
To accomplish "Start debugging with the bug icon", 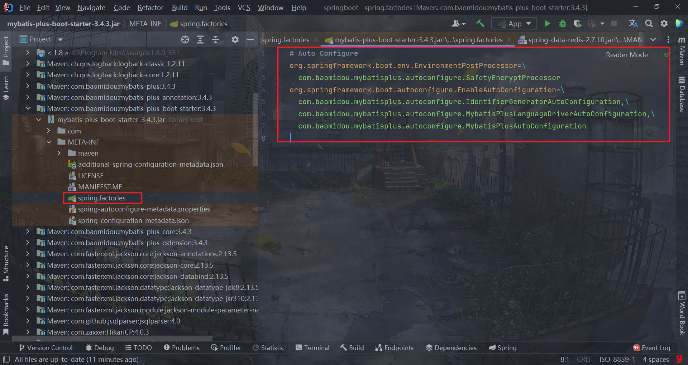I will coord(563,24).
